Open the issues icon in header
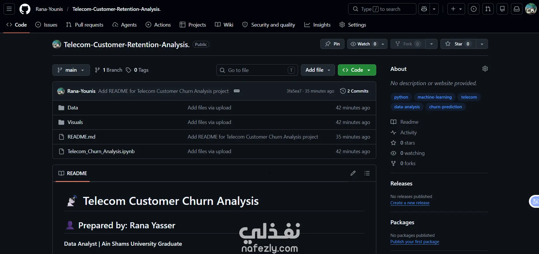539x254 pixels. point(474,9)
